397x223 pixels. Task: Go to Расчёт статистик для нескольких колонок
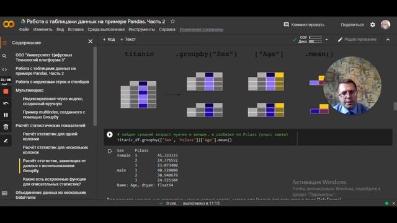pyautogui.click(x=55, y=150)
